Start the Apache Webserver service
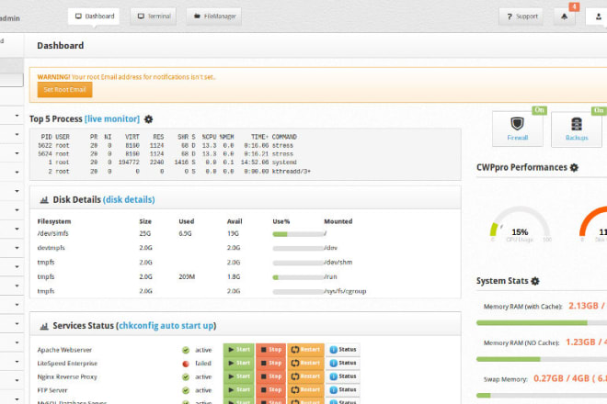607x404 pixels. [239, 350]
